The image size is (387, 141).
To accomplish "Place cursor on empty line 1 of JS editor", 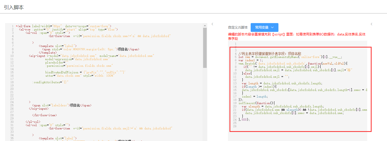I will click(275, 44).
